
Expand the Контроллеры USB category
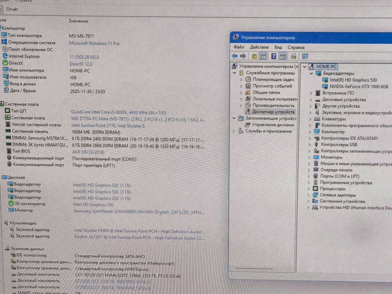tap(310, 144)
